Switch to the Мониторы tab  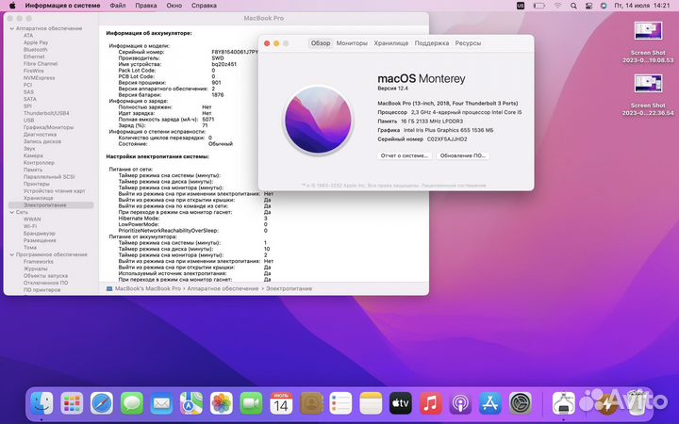pos(352,43)
